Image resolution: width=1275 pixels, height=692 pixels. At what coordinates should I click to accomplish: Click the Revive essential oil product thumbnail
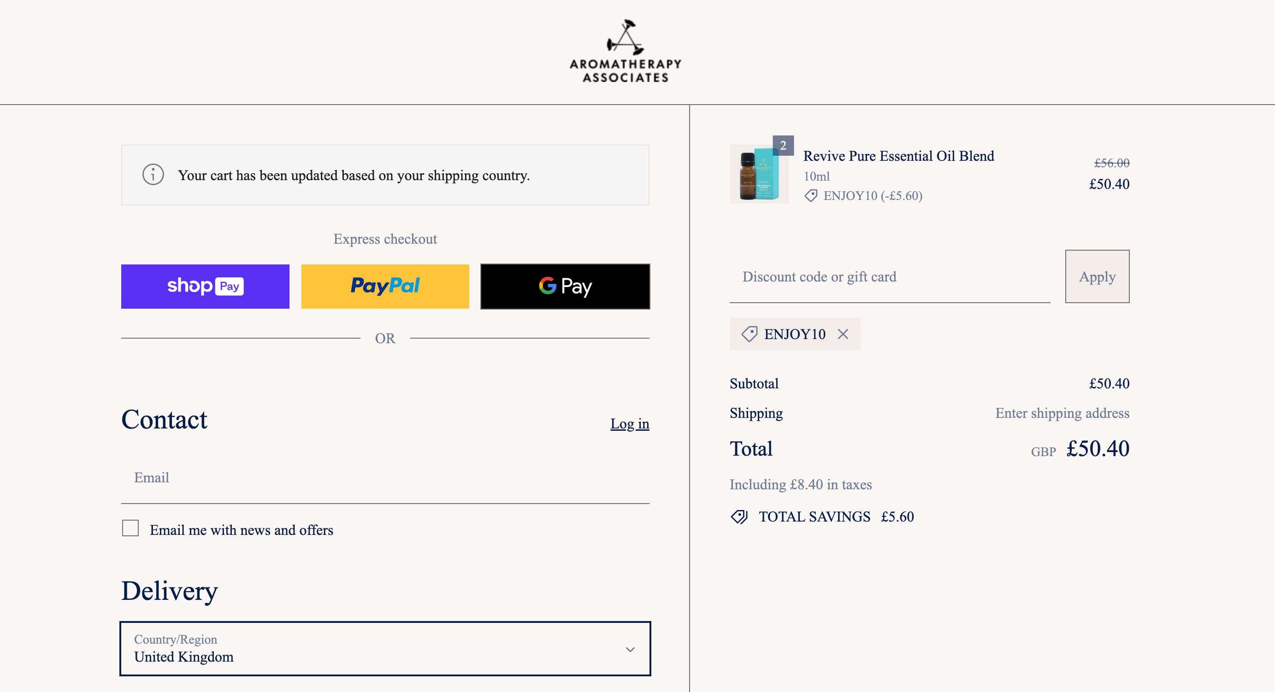tap(759, 174)
